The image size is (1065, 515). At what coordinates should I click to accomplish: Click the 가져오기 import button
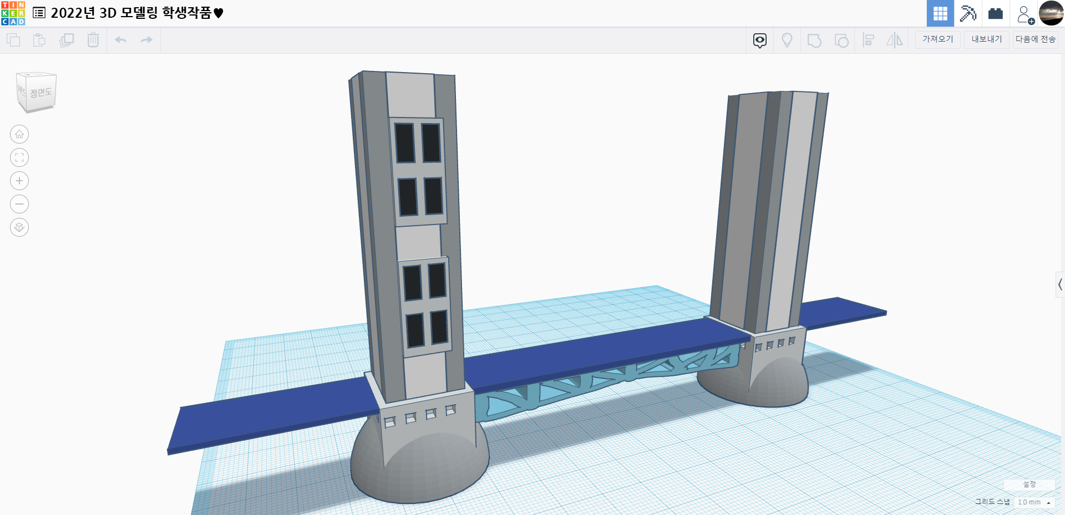pos(937,39)
